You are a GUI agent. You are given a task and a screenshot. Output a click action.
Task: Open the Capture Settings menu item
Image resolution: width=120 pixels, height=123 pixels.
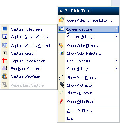(88, 37)
